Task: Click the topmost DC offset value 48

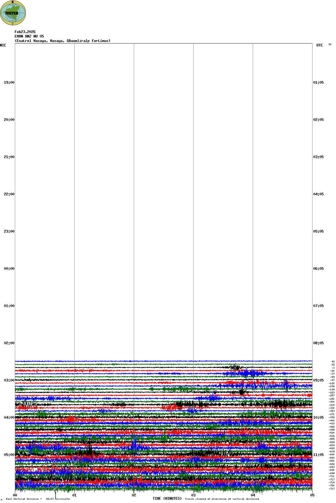Action: point(333,362)
